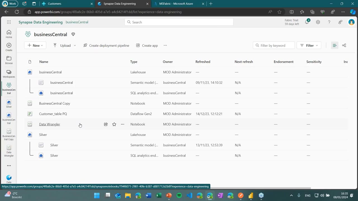Click the Sensitivity column header
Image resolution: width=358 pixels, height=201 pixels.
coord(314,62)
